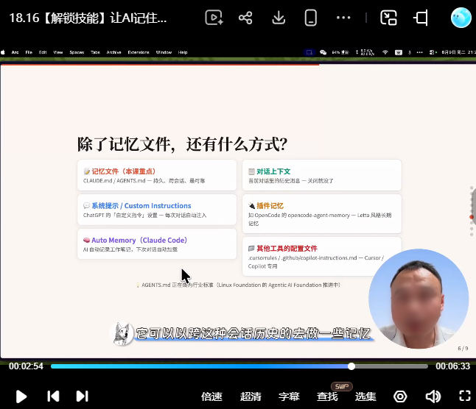Image resolution: width=476 pixels, height=409 pixels.
Task: Open the Archive menu
Action: [x=113, y=52]
